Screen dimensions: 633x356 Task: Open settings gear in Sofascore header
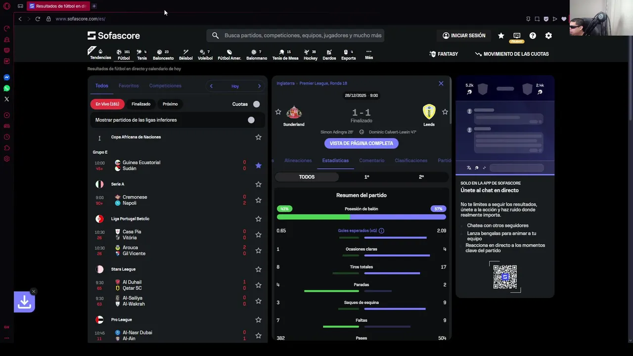point(548,36)
